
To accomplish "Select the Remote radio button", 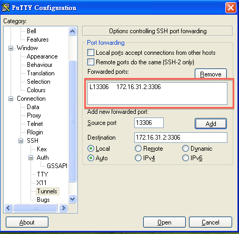I will tap(138, 149).
